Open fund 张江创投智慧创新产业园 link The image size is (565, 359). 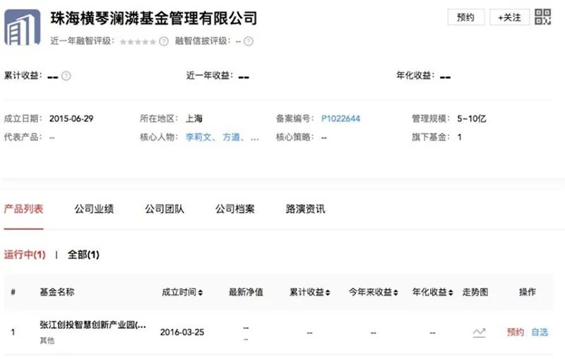[x=93, y=325]
